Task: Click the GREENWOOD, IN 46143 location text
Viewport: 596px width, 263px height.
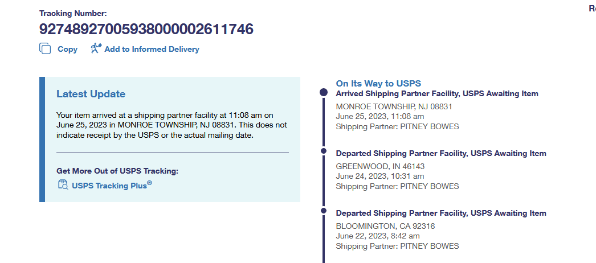Action: (380, 166)
